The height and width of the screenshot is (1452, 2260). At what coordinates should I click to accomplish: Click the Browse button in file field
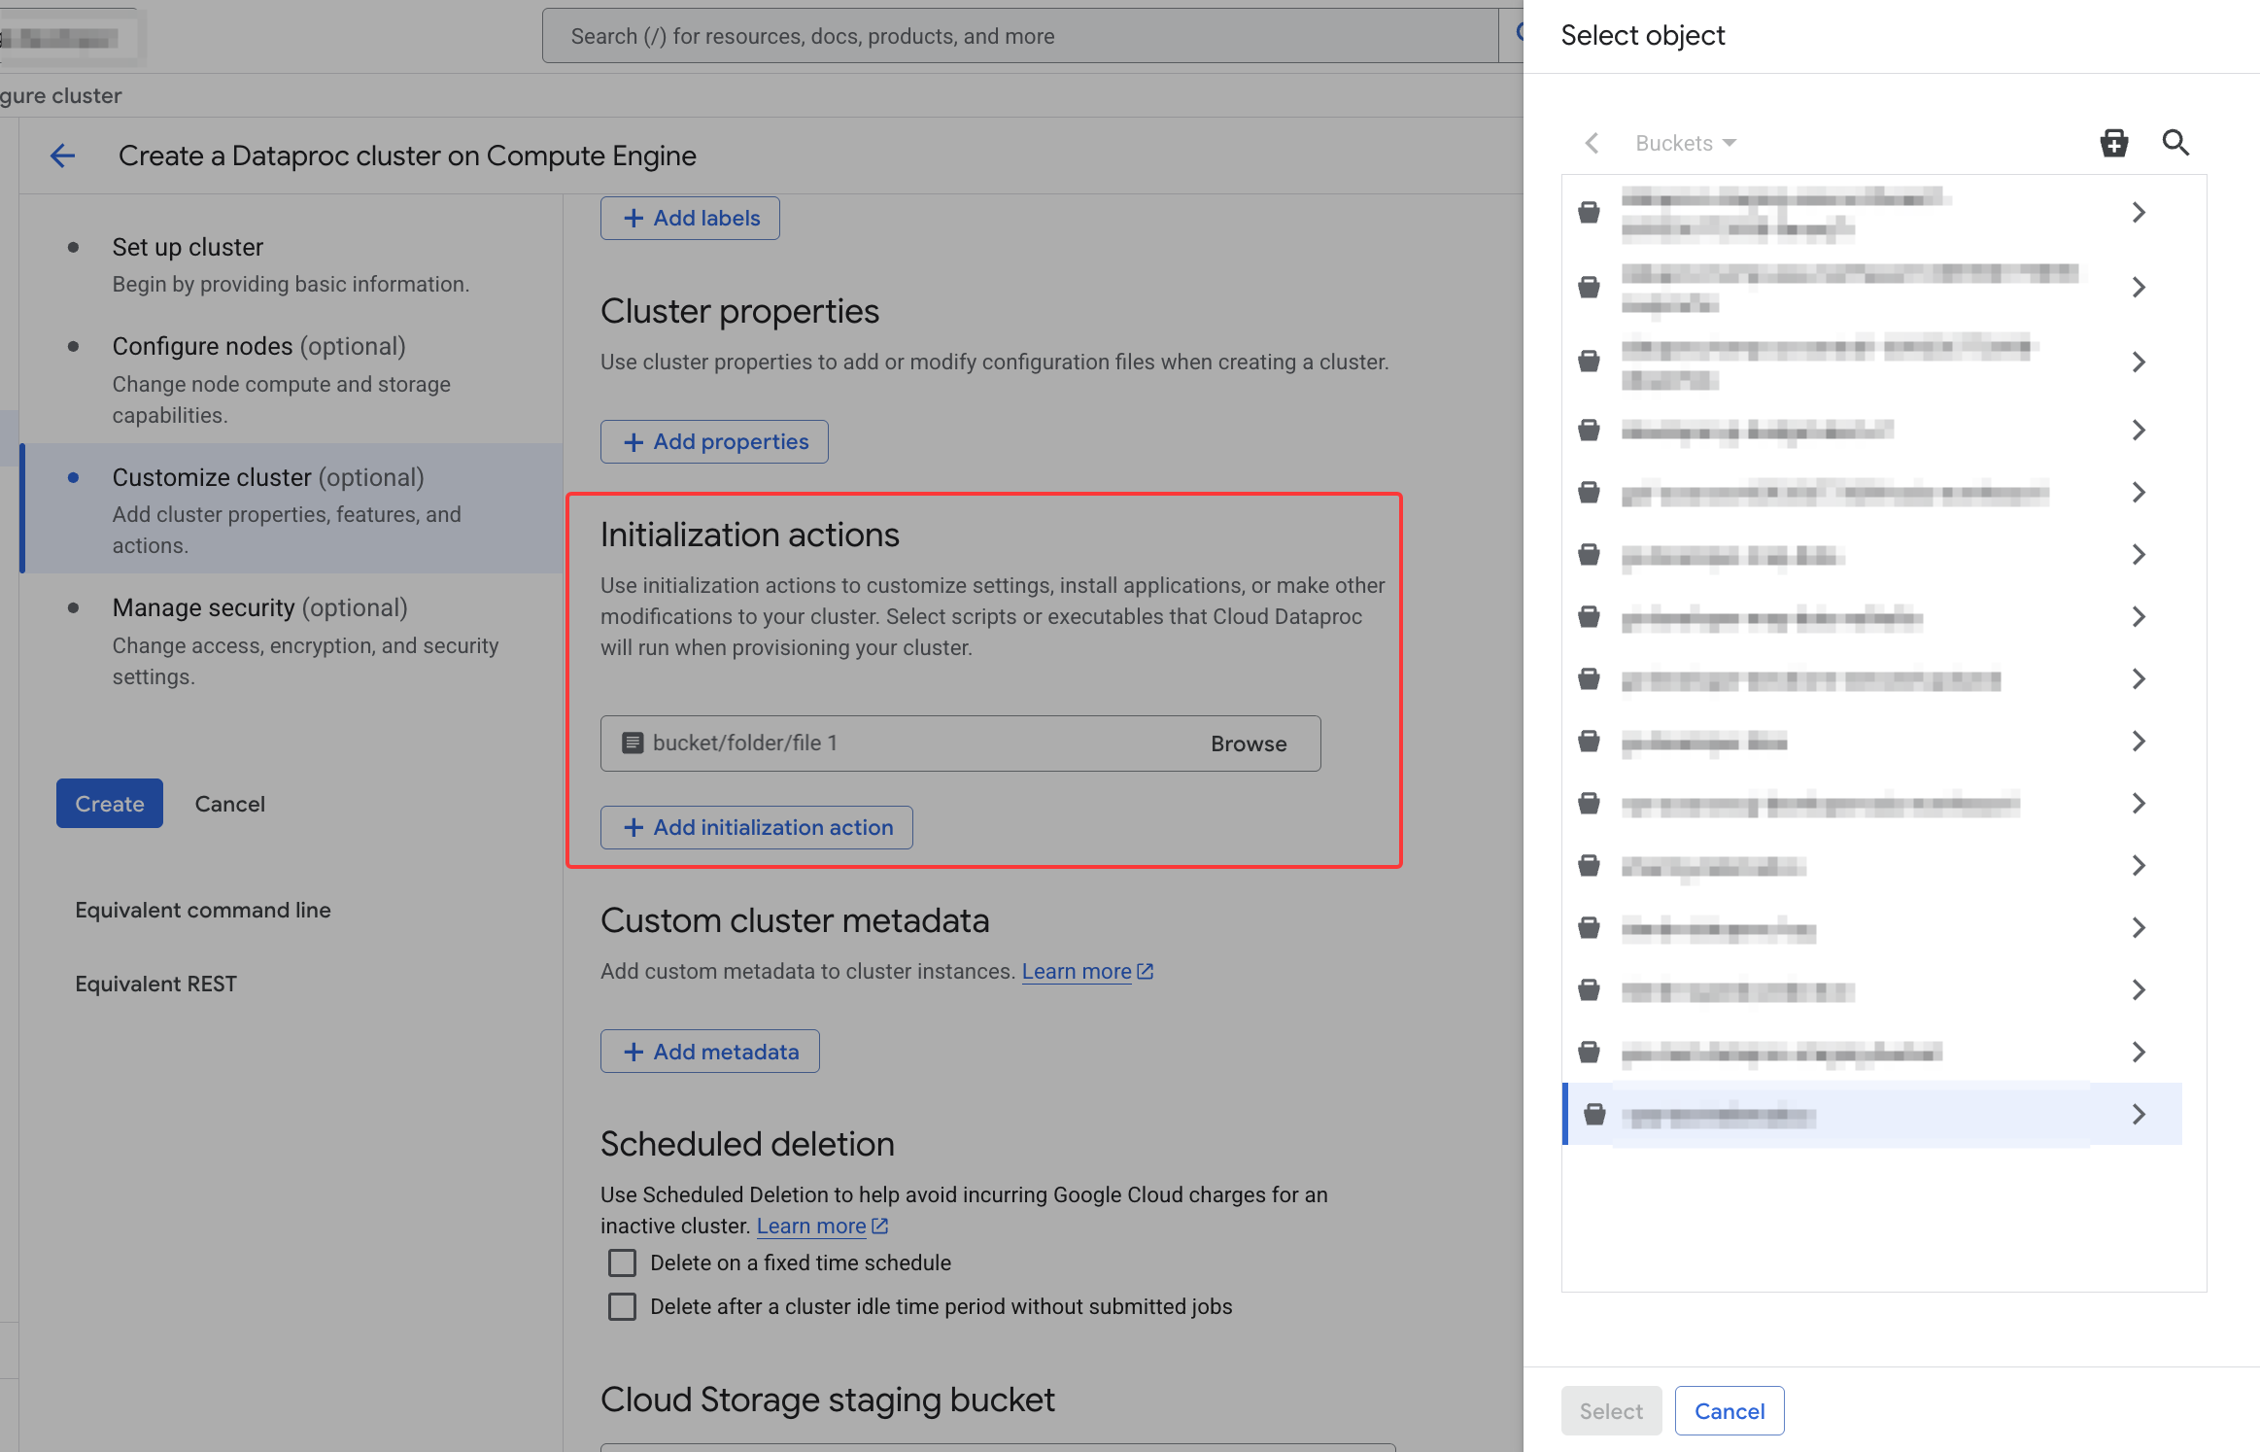click(x=1249, y=743)
